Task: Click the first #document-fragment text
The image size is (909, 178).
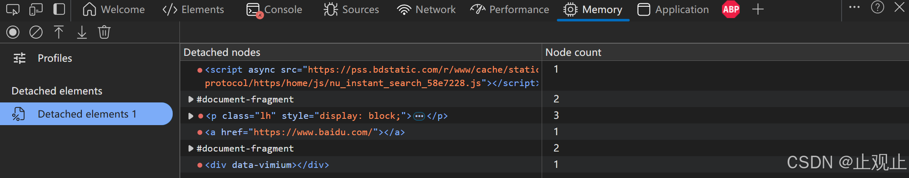Action: point(245,99)
